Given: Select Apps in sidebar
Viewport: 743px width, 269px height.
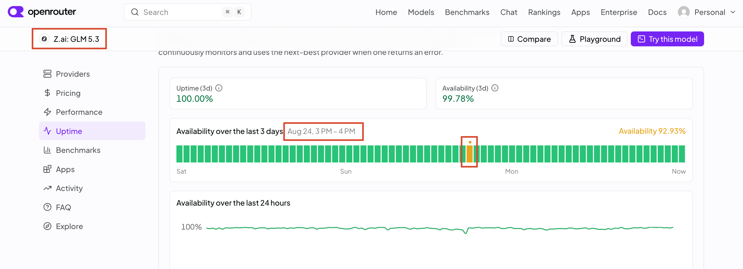Looking at the screenshot, I should click(x=92, y=169).
